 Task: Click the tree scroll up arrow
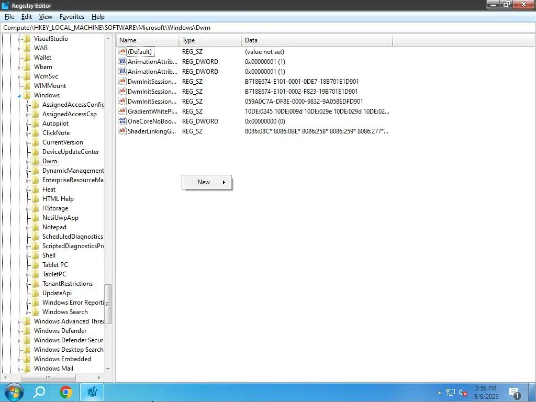pos(108,38)
